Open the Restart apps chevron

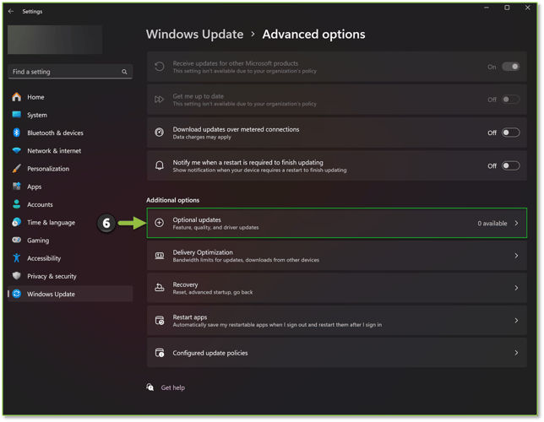[x=517, y=321]
